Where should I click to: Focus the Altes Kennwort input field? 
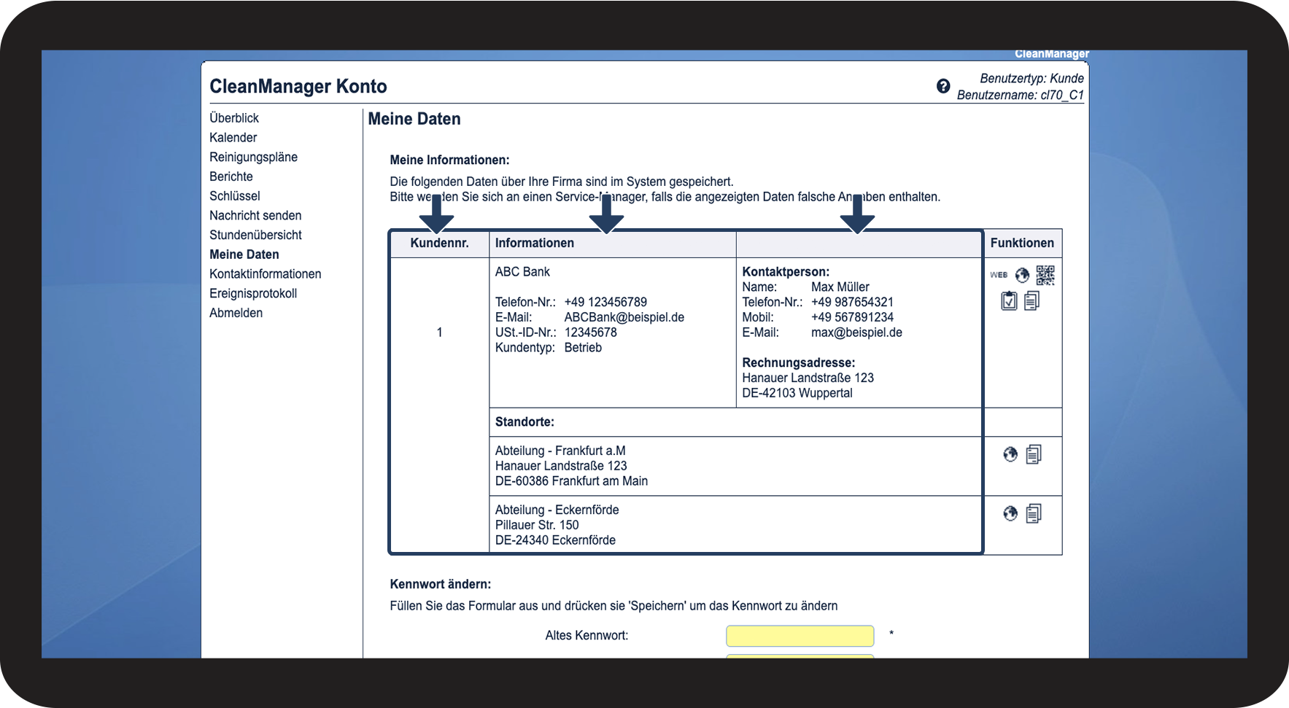800,636
